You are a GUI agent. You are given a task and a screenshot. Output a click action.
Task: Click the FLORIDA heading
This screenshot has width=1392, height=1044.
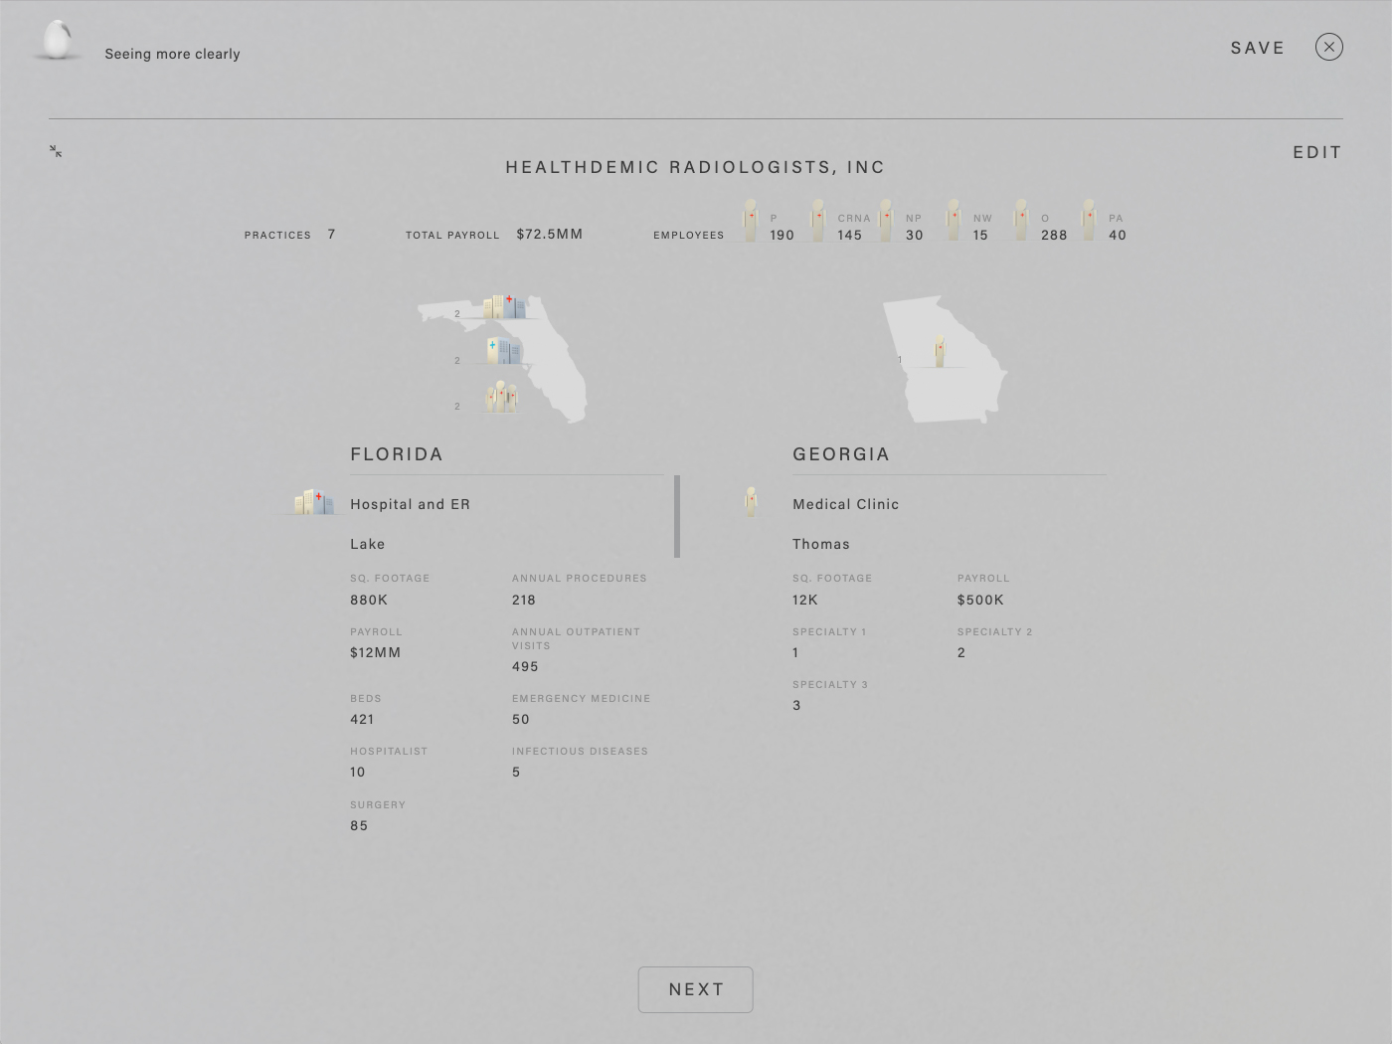point(397,454)
